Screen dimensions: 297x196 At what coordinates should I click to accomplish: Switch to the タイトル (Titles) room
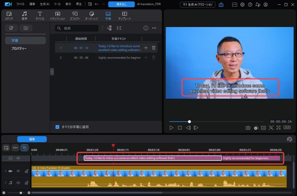point(40,15)
